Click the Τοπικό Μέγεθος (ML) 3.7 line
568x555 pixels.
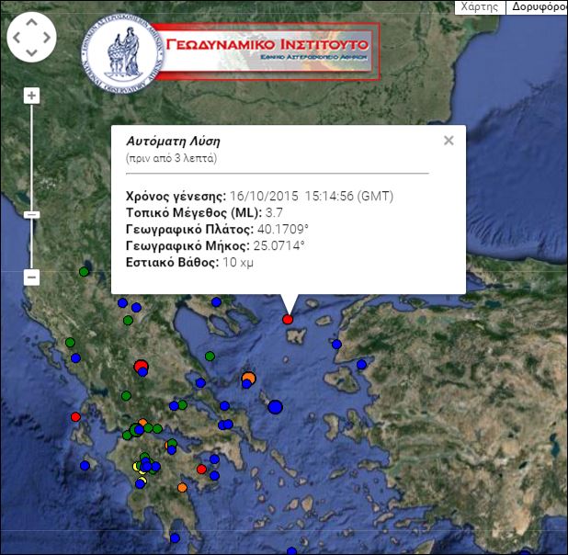(204, 212)
